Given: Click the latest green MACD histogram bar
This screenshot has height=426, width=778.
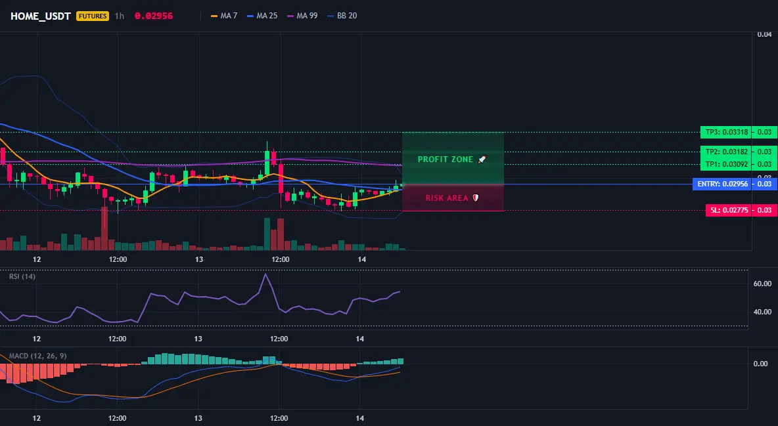Looking at the screenshot, I should [x=400, y=362].
